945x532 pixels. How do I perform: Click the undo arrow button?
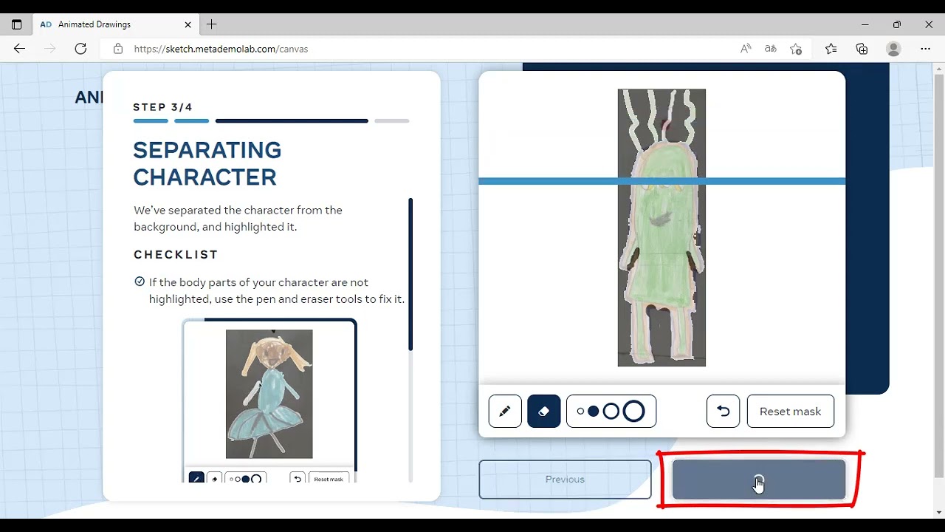(x=723, y=412)
